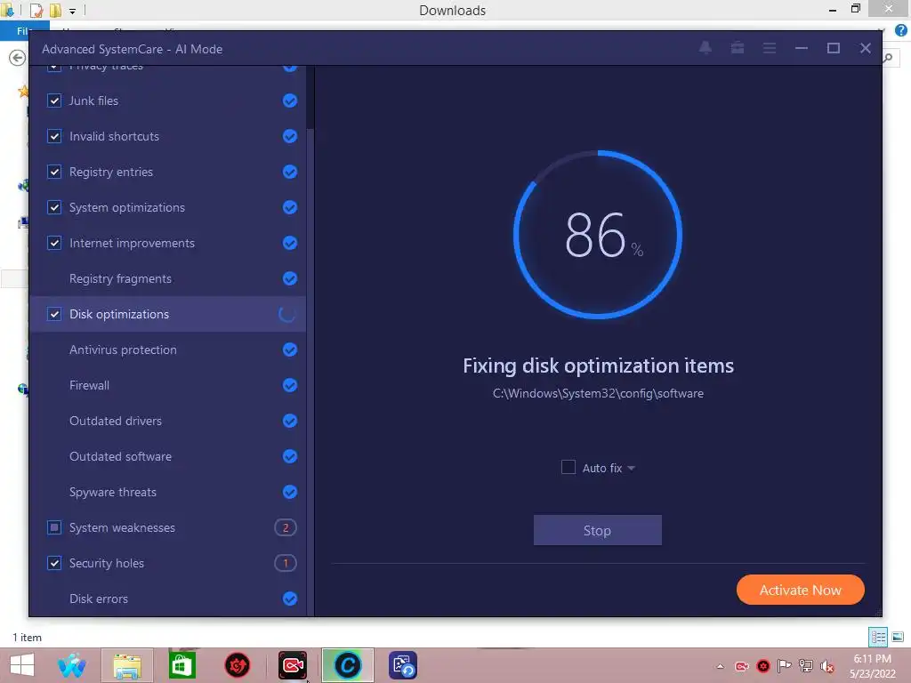Screen dimensions: 911x683
Task: Select the Outdated software row
Action: (x=168, y=456)
